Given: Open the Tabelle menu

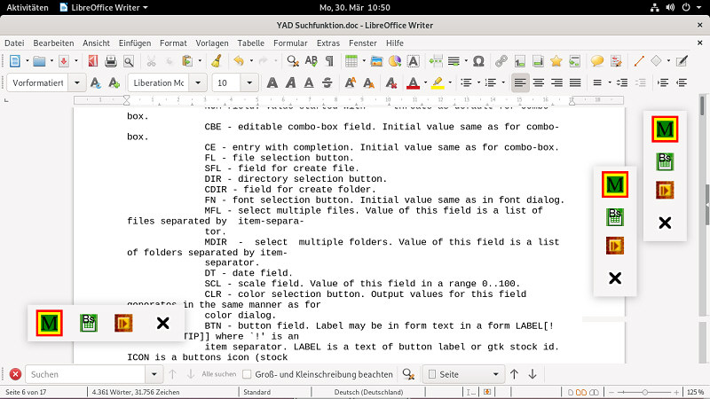Looking at the screenshot, I should pos(250,43).
